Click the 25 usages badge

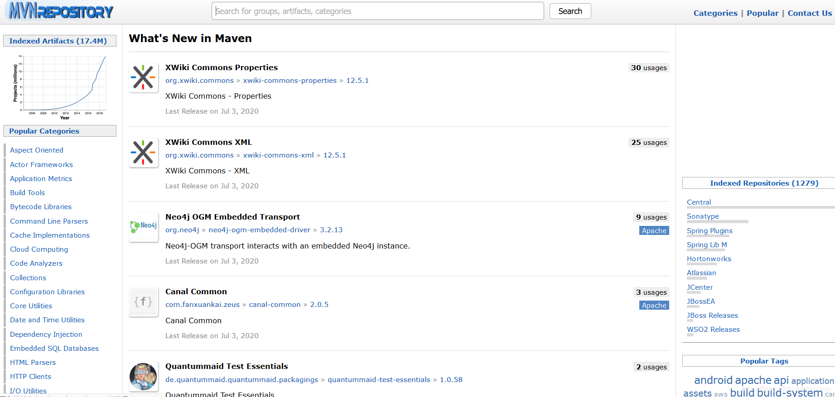click(x=649, y=143)
